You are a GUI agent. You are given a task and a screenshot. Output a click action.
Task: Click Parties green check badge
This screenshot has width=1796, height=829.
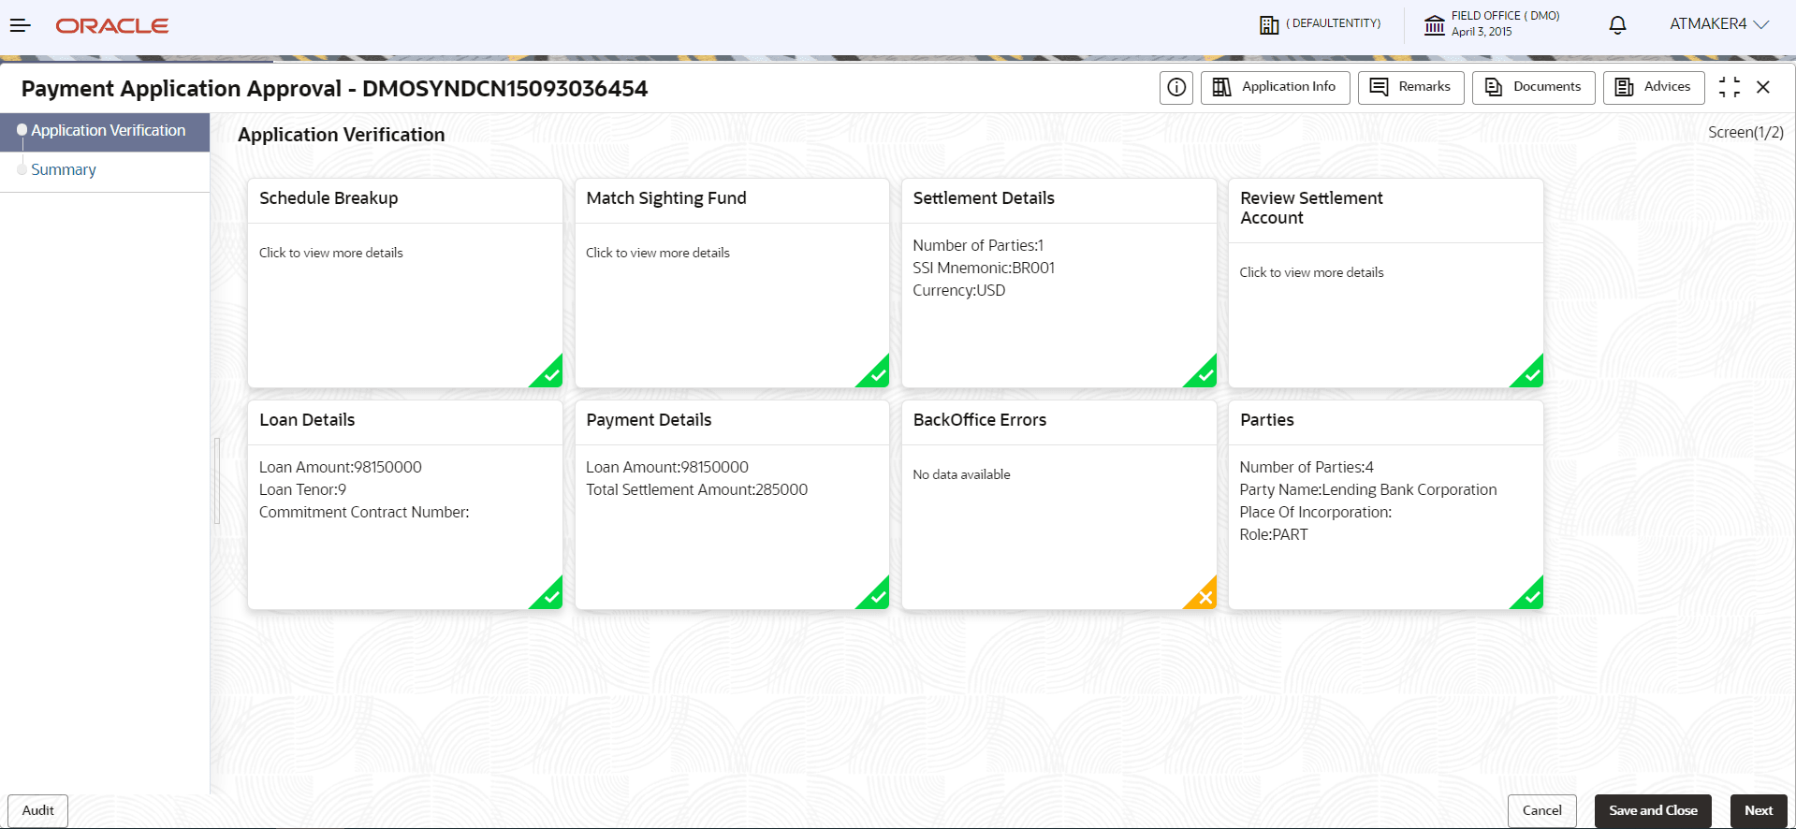tap(1531, 597)
